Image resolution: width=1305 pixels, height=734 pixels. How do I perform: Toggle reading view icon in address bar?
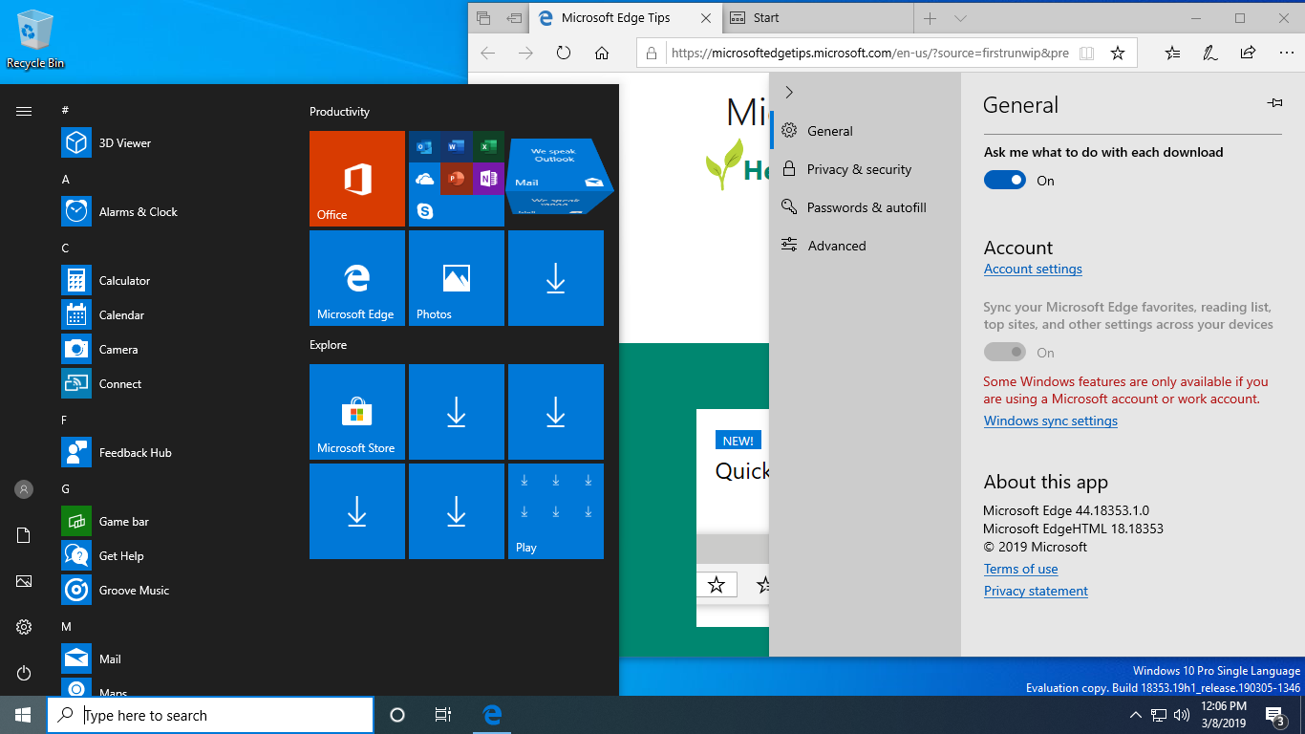click(1086, 54)
